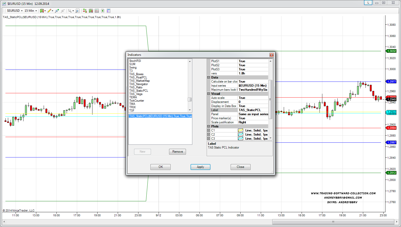Viewport: 401px width, 227px height.
Task: Select TAS_Vega in the indicator list
Action: pyautogui.click(x=136, y=94)
